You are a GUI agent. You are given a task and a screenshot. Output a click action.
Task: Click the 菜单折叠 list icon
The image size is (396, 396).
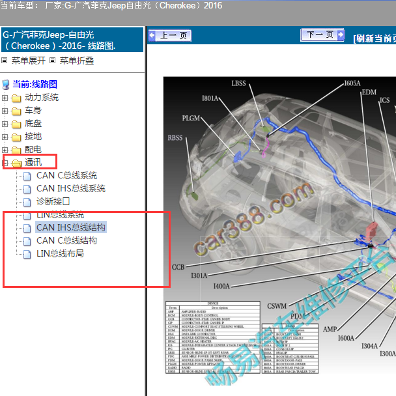(52, 61)
